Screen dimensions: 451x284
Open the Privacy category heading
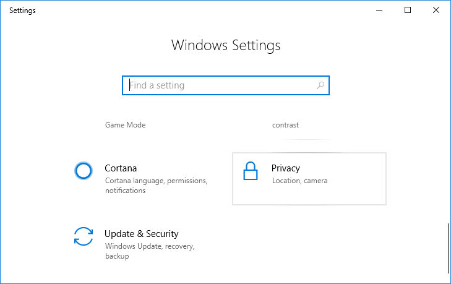tap(286, 168)
